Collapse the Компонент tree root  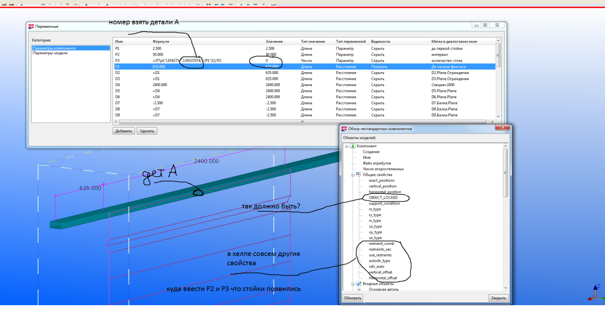click(346, 146)
